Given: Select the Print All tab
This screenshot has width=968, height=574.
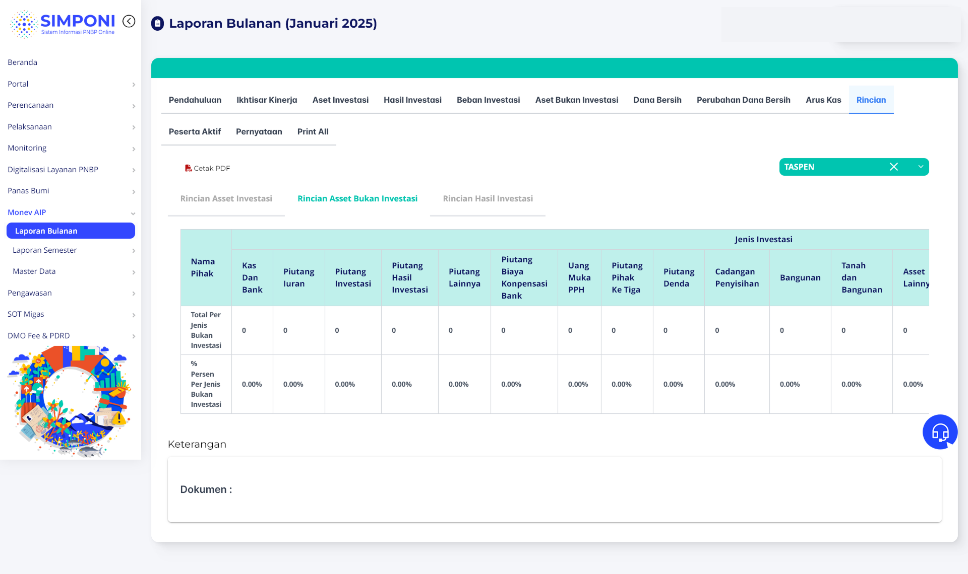Looking at the screenshot, I should coord(313,131).
